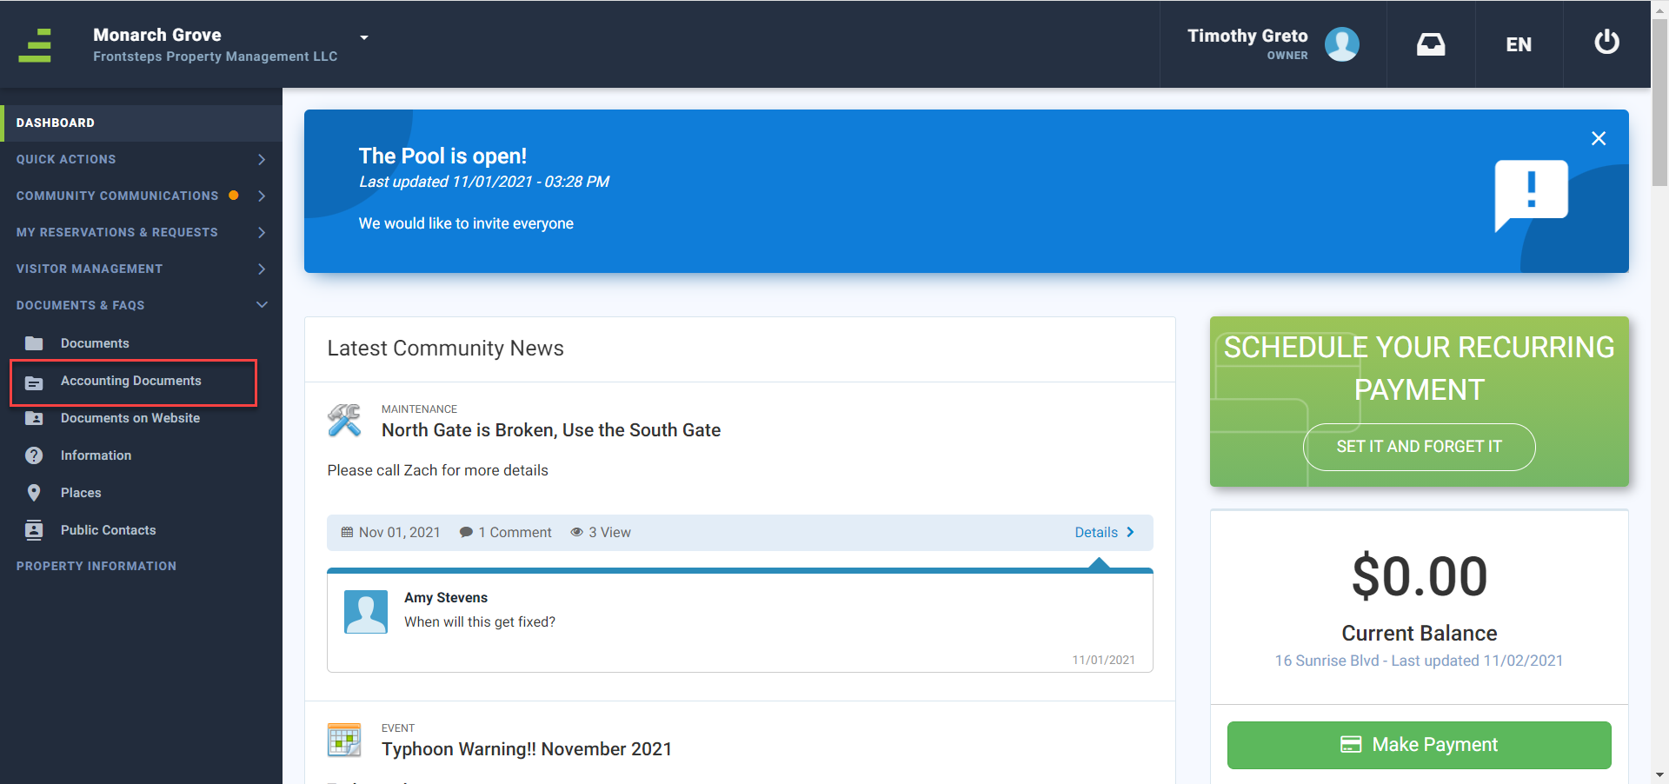Collapse the Documents & FAQs section
Viewport: 1669px width, 784px height.
pos(261,305)
